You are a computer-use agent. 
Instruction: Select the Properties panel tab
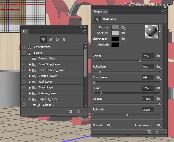100,12
